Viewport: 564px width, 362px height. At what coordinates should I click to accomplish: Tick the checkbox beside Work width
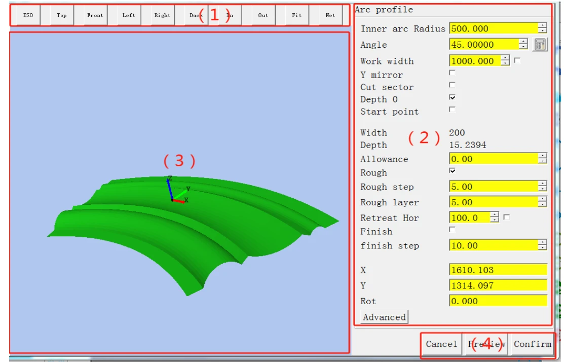pos(517,60)
